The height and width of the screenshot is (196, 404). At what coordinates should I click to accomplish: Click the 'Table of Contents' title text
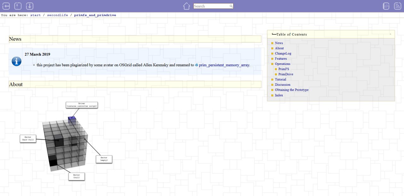pos(292,34)
